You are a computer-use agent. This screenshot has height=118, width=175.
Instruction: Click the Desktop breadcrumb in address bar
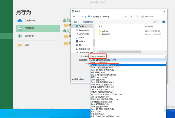[106, 16]
